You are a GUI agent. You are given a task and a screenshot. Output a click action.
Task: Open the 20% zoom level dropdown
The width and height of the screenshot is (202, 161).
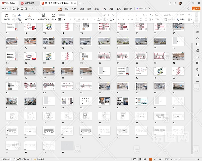point(168,159)
